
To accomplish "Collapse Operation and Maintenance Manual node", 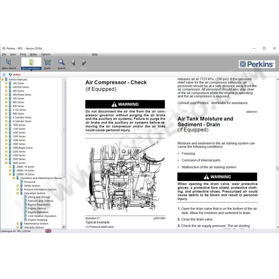I will (x=14, y=178).
